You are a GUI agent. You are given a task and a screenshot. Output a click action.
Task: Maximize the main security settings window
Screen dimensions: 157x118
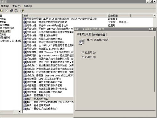pyautogui.click(x=151, y=2)
